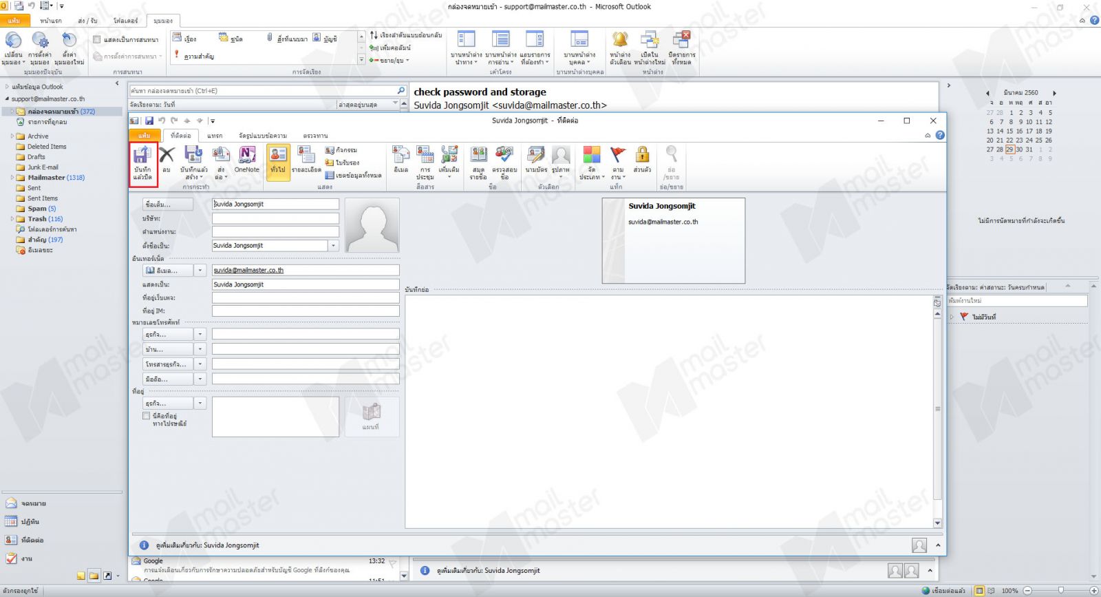The image size is (1101, 597).
Task: Open the File As (ตั้งชื่อเป็น) dropdown arrow
Action: click(334, 246)
